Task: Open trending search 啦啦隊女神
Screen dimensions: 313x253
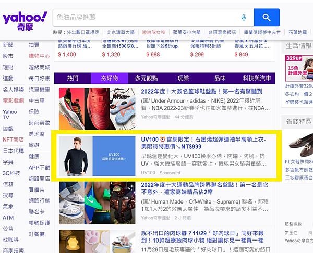Action: click(153, 32)
